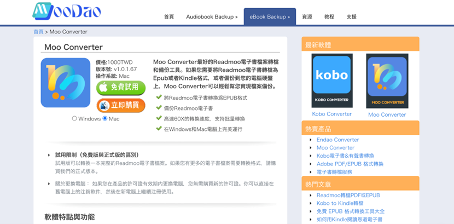Click the 熱賣產品 sidebar header
The image size is (454, 224).
tap(360, 129)
